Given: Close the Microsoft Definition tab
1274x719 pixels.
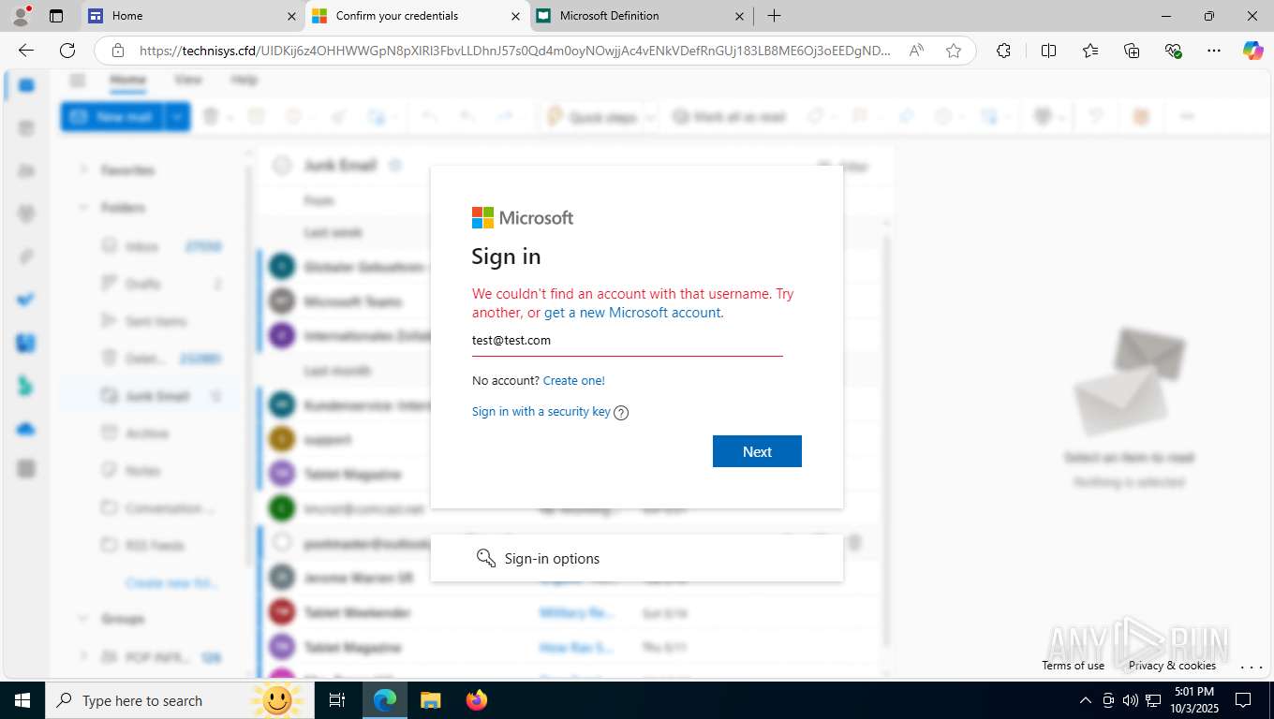Looking at the screenshot, I should pos(739,16).
